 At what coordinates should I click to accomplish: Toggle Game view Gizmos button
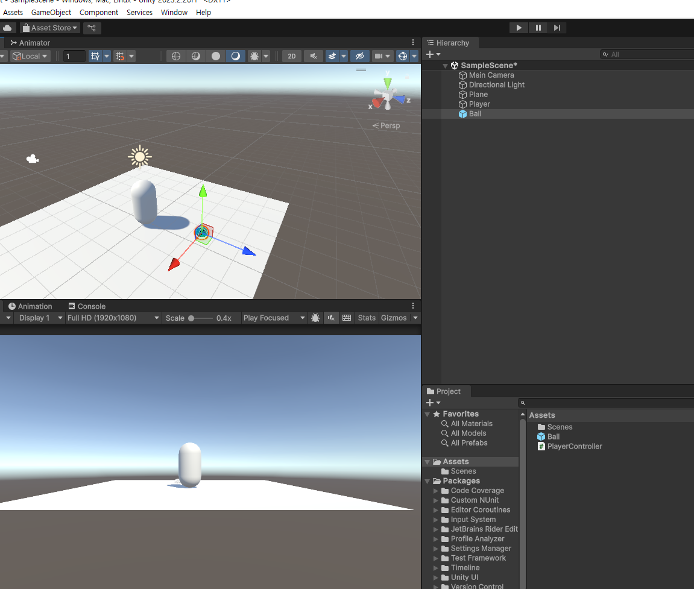394,318
